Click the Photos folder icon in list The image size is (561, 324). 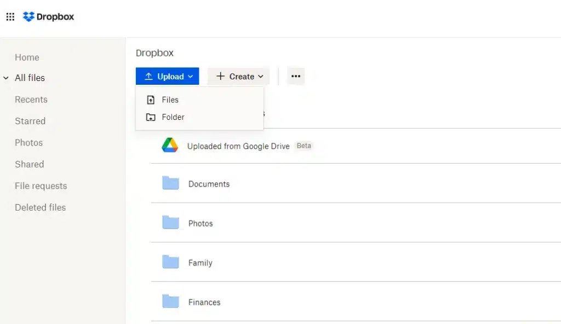[170, 222]
